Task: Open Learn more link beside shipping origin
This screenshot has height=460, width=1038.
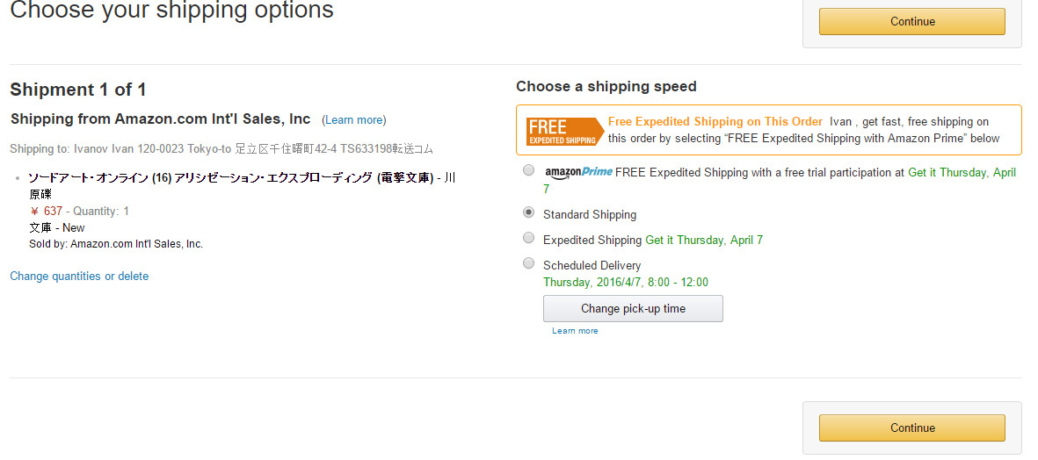Action: tap(353, 120)
